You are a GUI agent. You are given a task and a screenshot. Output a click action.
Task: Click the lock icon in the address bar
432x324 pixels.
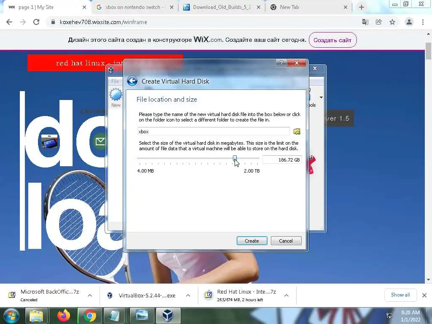point(53,22)
